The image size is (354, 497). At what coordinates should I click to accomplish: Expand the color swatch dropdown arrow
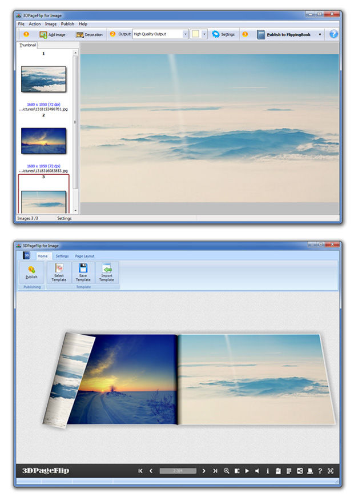tap(204, 34)
